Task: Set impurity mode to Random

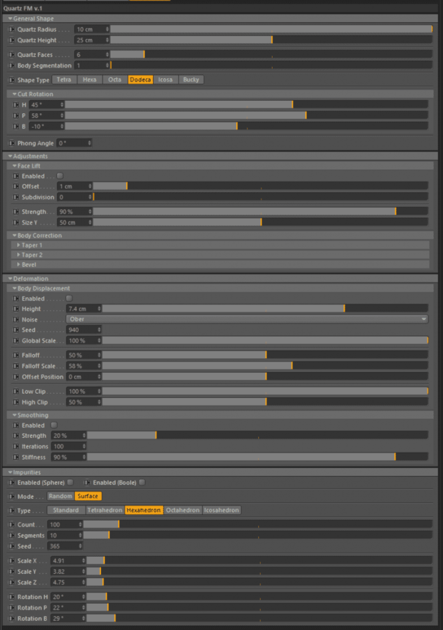Action: click(x=61, y=496)
